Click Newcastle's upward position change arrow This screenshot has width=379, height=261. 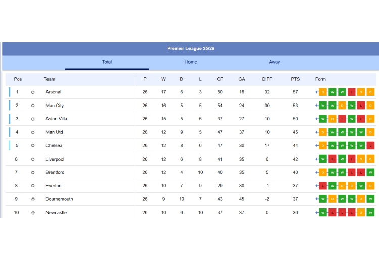tap(33, 213)
